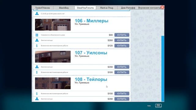Switch to the BlackBay tab
This screenshot has height=110, width=196.
click(64, 8)
